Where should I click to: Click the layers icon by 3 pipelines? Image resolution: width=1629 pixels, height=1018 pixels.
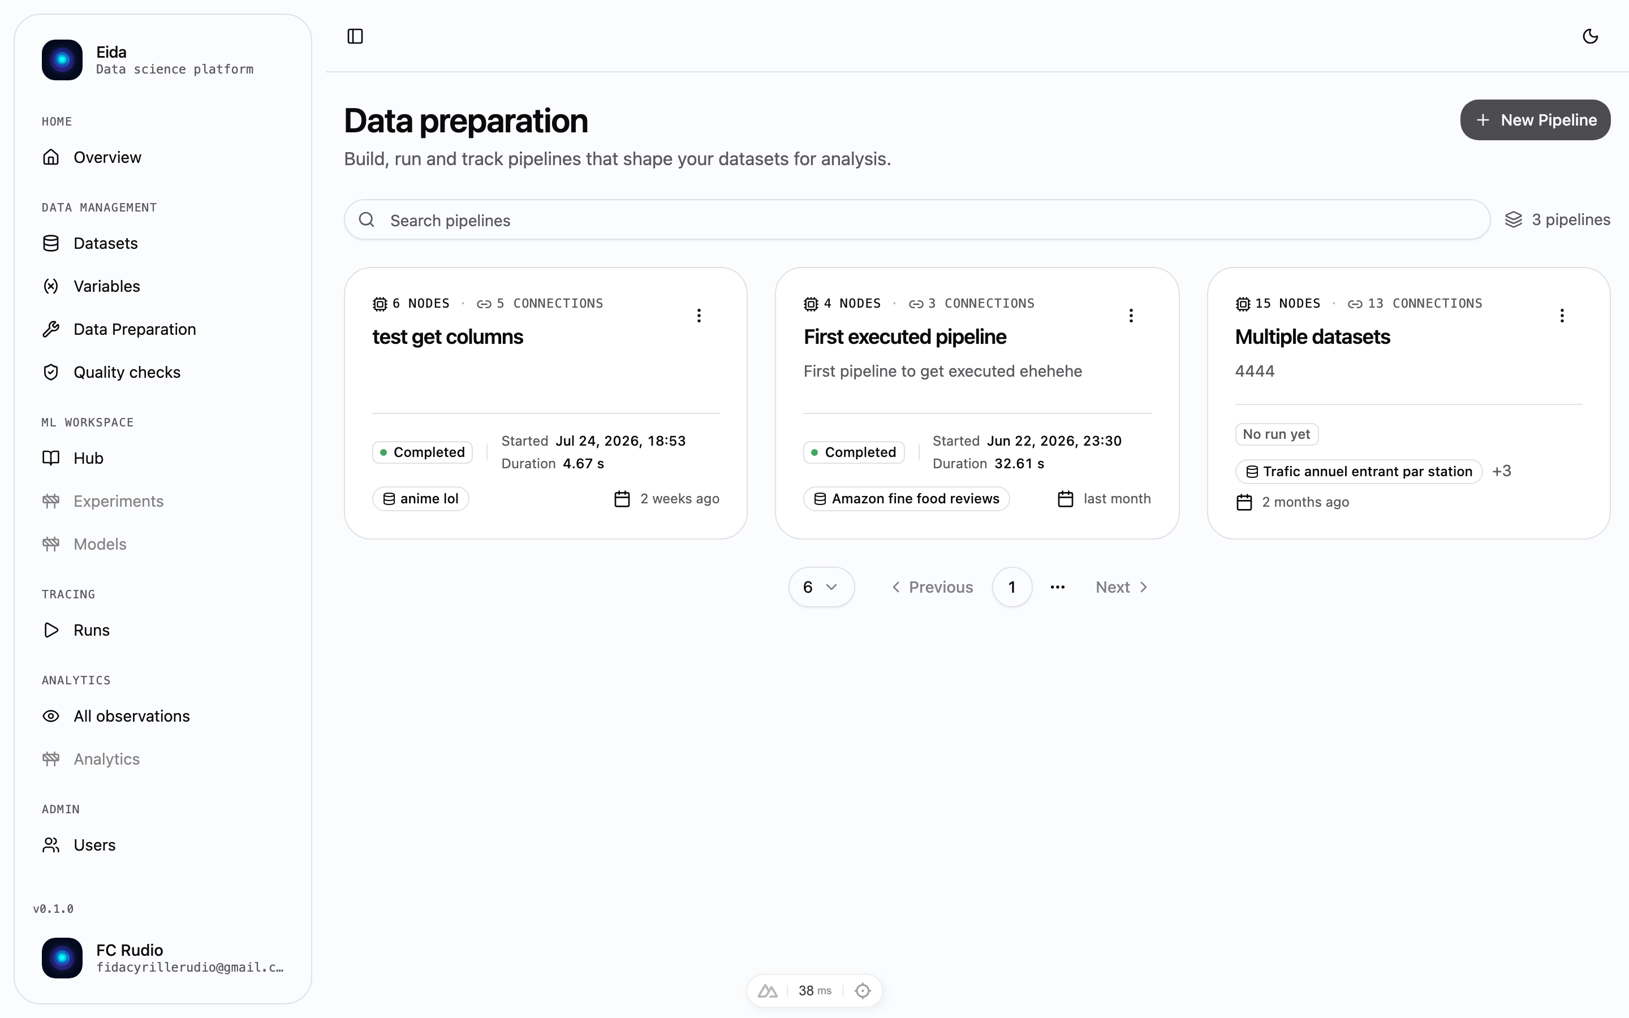(1513, 219)
